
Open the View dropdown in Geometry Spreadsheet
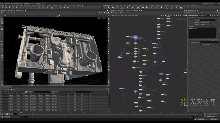(x=55, y=91)
